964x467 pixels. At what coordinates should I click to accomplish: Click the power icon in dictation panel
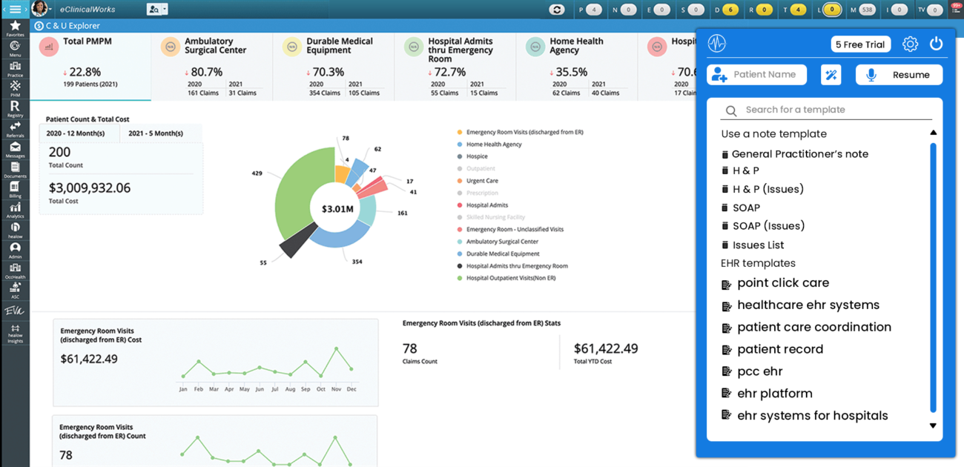point(936,44)
